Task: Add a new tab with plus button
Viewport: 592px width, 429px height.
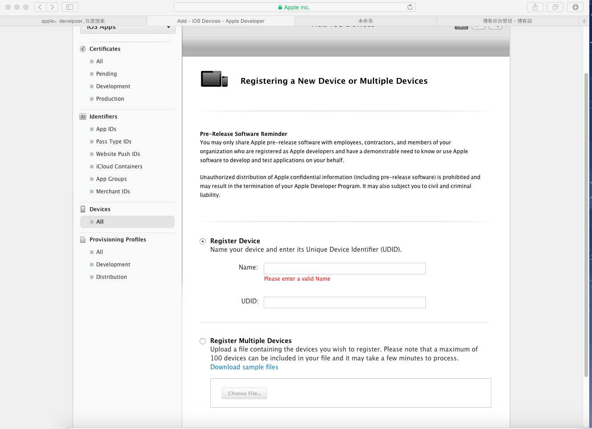Action: pos(584,21)
